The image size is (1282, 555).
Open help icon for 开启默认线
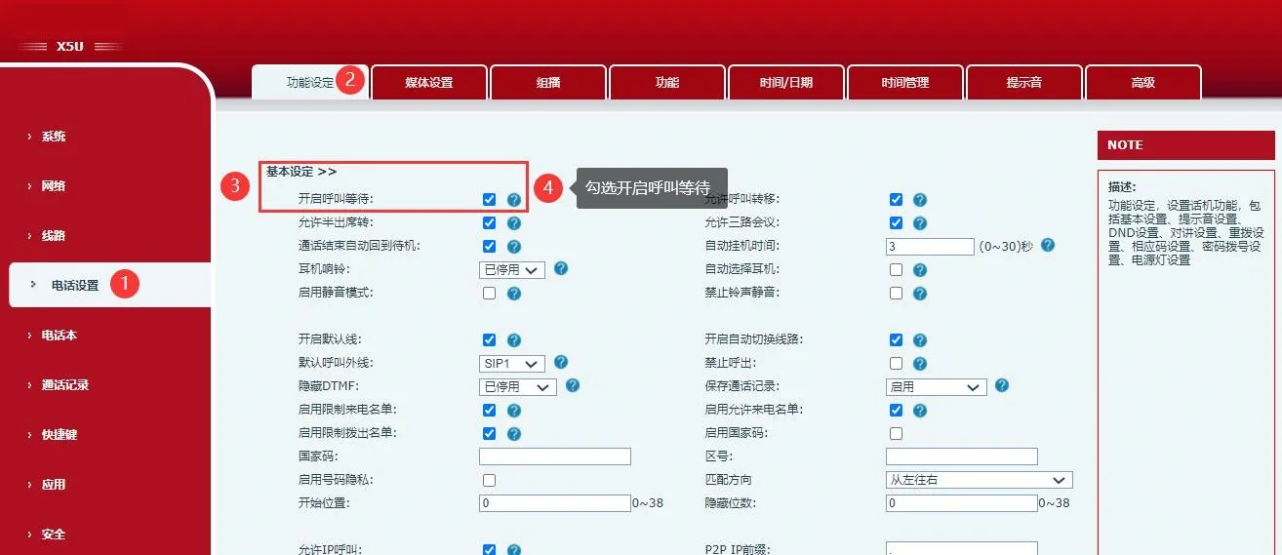(x=514, y=340)
